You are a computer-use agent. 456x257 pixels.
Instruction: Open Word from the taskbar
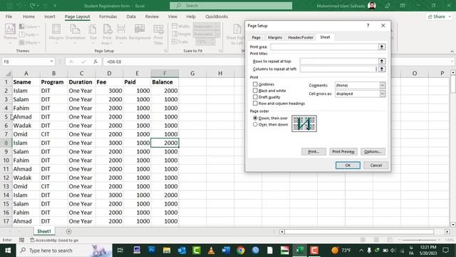pyautogui.click(x=226, y=251)
